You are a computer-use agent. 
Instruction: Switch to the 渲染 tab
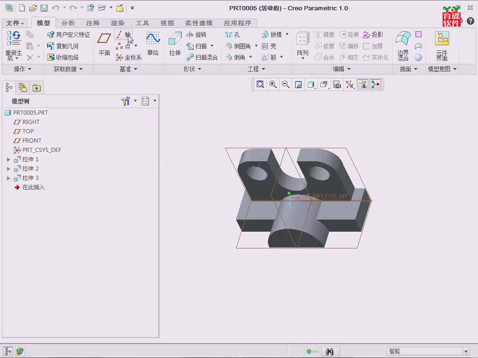pos(118,23)
